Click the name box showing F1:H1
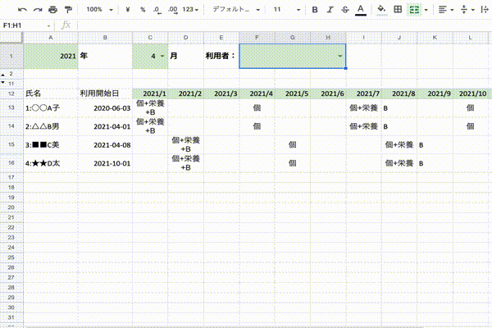 pos(23,25)
